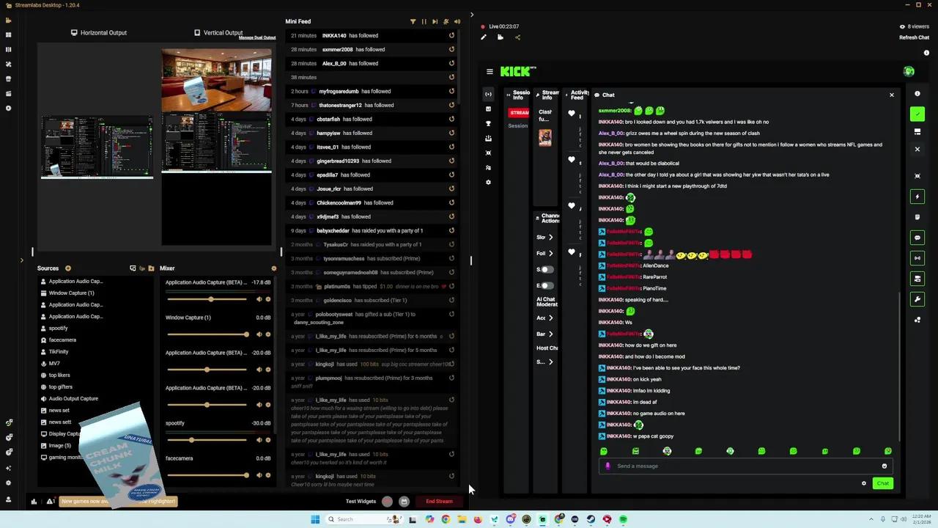Expand the Slow mode option in Channel Actions
The width and height of the screenshot is (938, 528).
coord(550,237)
